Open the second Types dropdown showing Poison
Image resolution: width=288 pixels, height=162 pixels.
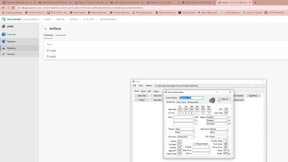pos(193,132)
